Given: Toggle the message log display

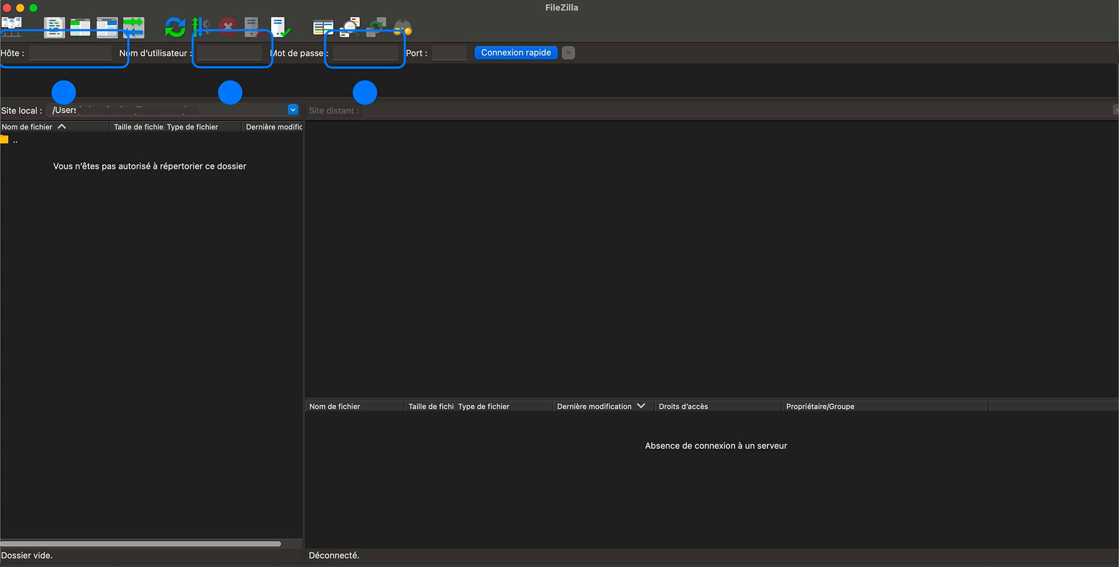Looking at the screenshot, I should [x=55, y=26].
